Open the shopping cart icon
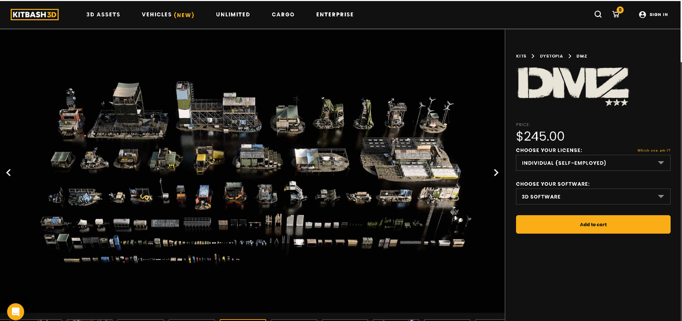 tap(616, 14)
